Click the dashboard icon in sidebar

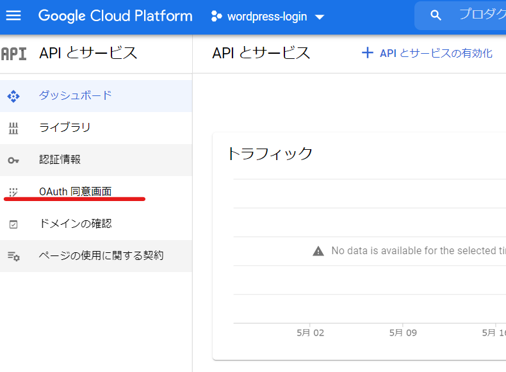13,96
